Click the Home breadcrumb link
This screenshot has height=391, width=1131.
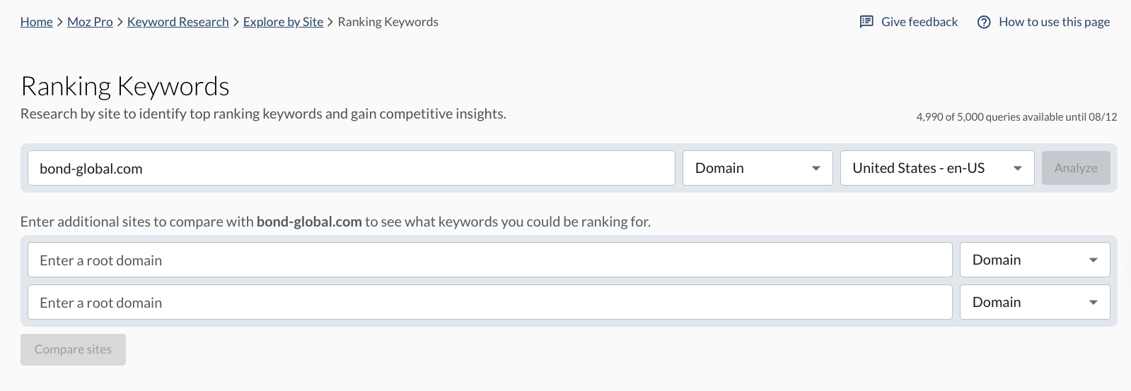tap(37, 22)
